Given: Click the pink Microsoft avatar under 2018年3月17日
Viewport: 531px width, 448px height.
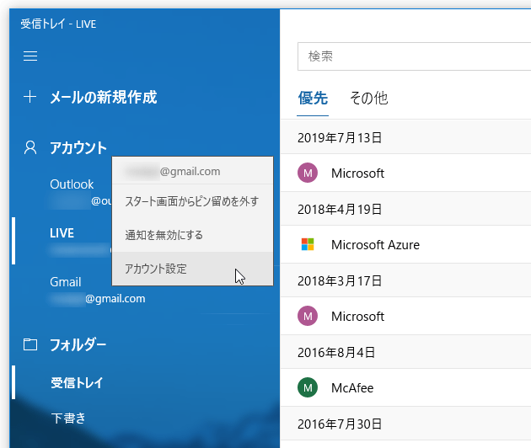Looking at the screenshot, I should click(x=308, y=316).
